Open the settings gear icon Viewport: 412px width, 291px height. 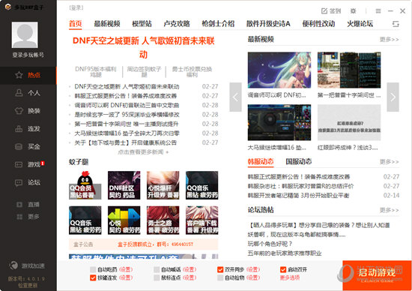coord(353,10)
